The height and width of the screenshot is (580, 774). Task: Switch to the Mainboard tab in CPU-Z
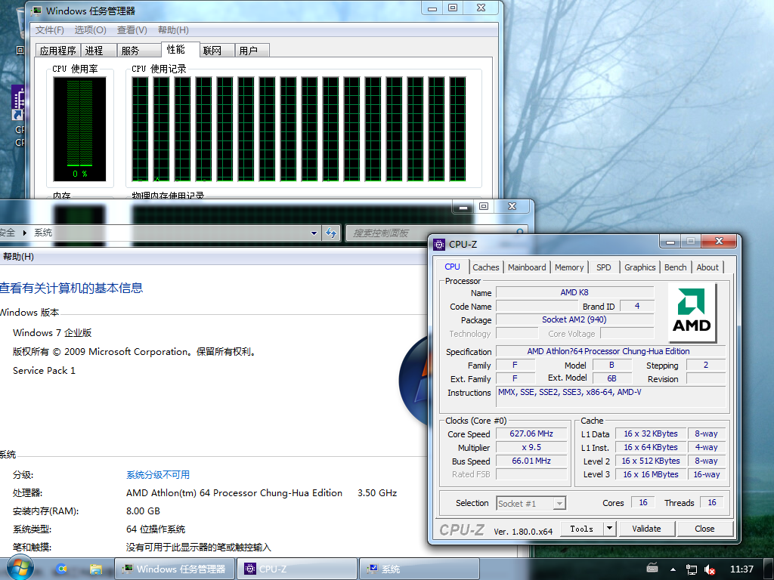point(527,267)
